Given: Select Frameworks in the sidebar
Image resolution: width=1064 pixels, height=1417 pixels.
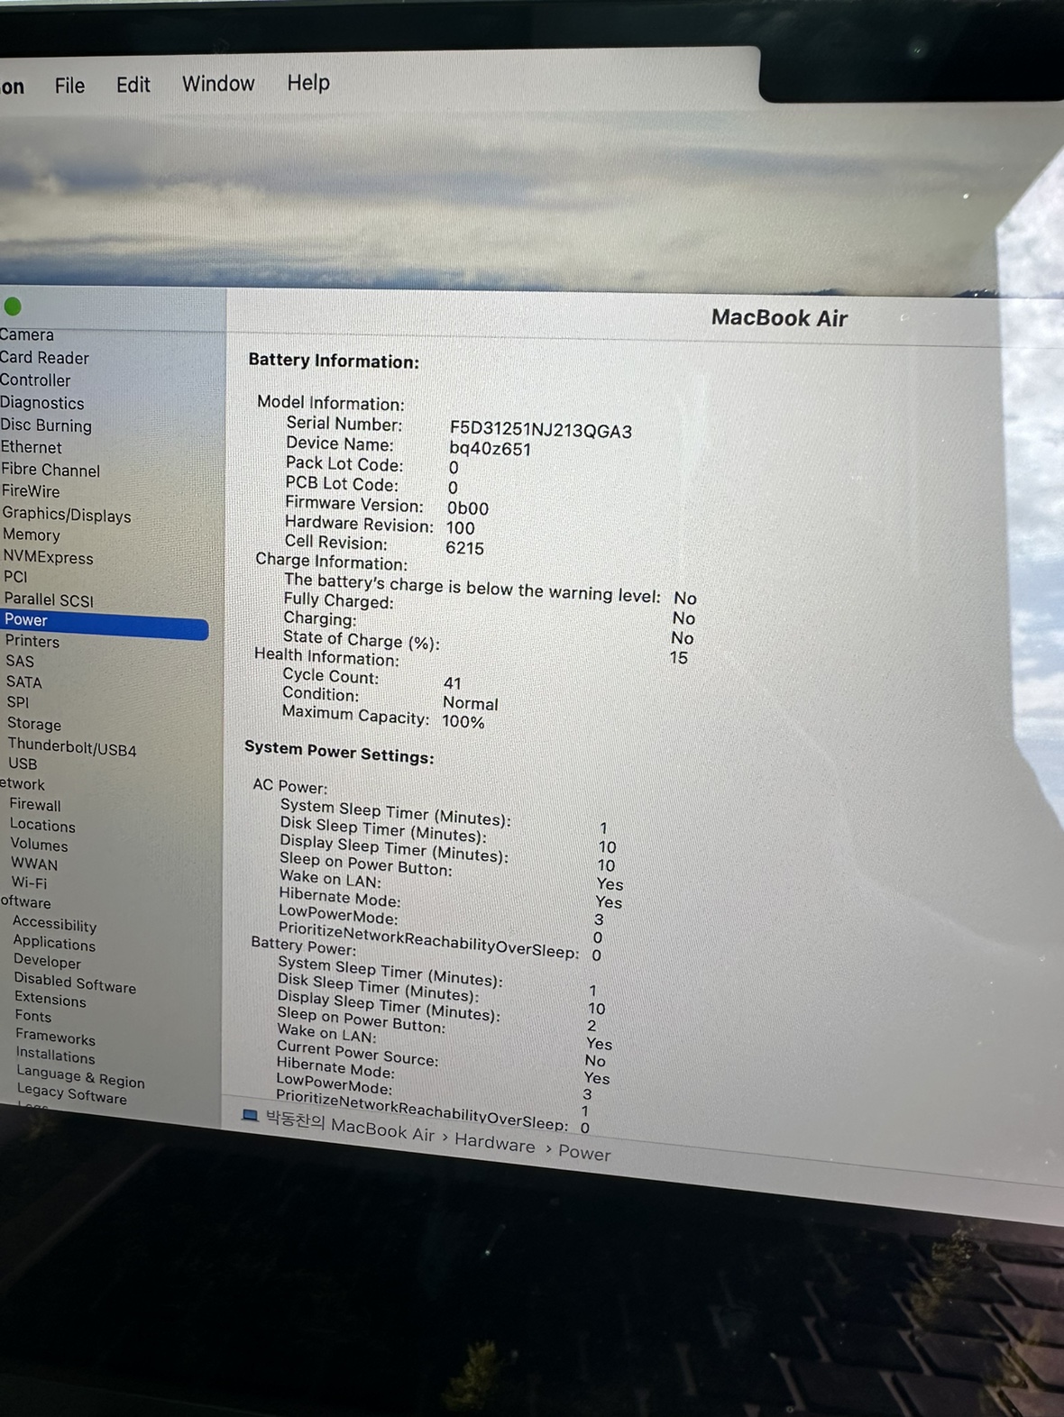Looking at the screenshot, I should [55, 1038].
